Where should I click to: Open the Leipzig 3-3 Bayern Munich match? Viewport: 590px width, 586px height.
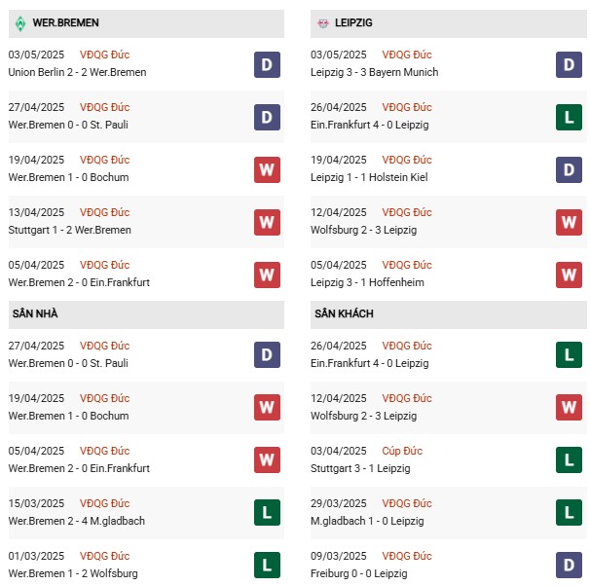point(375,72)
